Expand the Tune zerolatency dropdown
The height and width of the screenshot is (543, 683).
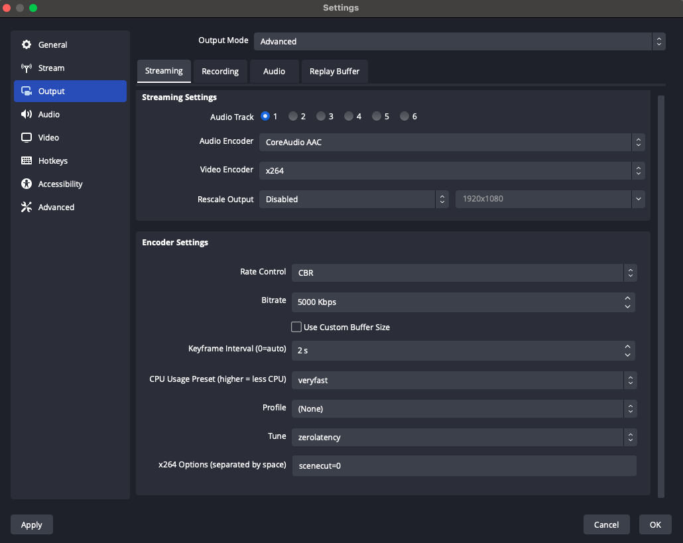click(x=464, y=438)
